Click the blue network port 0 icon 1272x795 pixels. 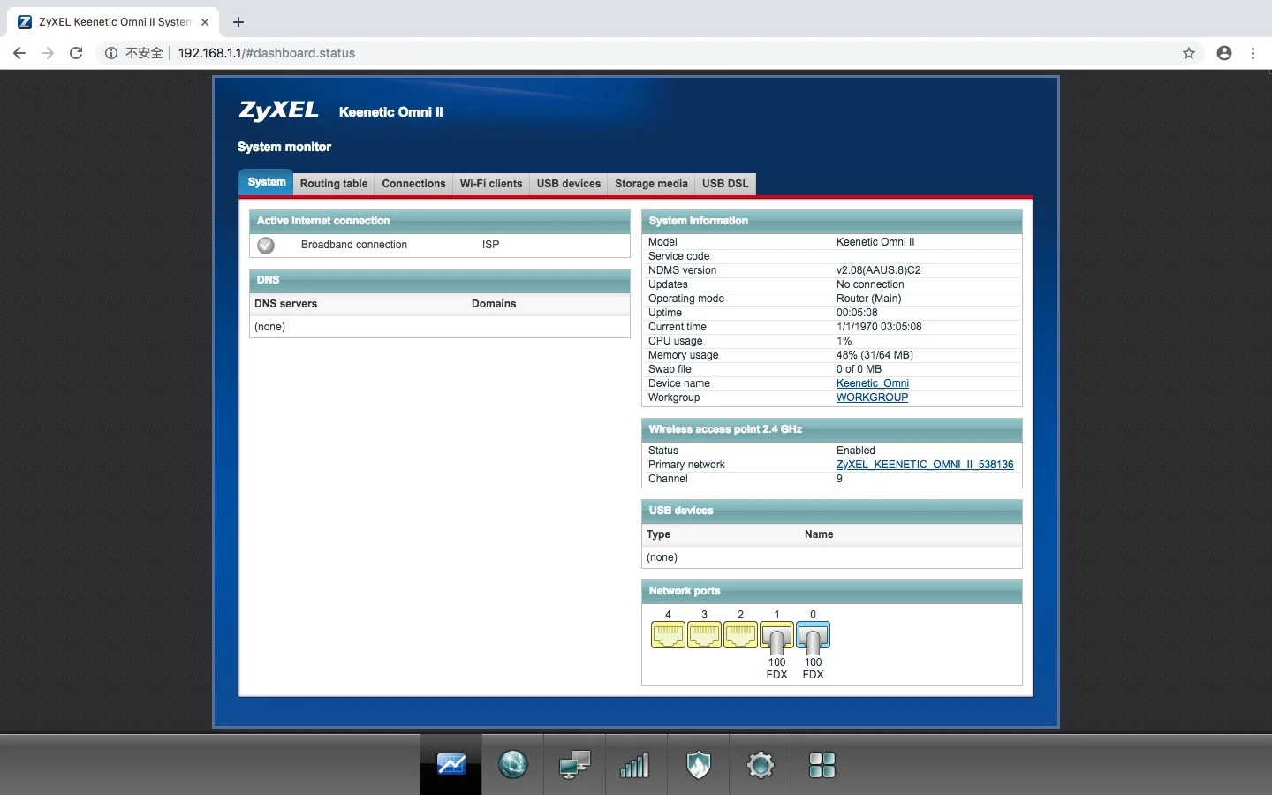[814, 637]
